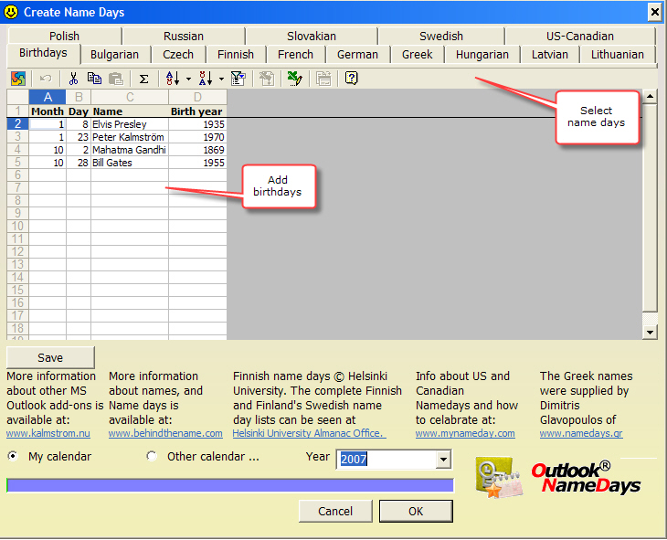This screenshot has height=540, width=667.
Task: Select column D header
Action: [x=197, y=97]
